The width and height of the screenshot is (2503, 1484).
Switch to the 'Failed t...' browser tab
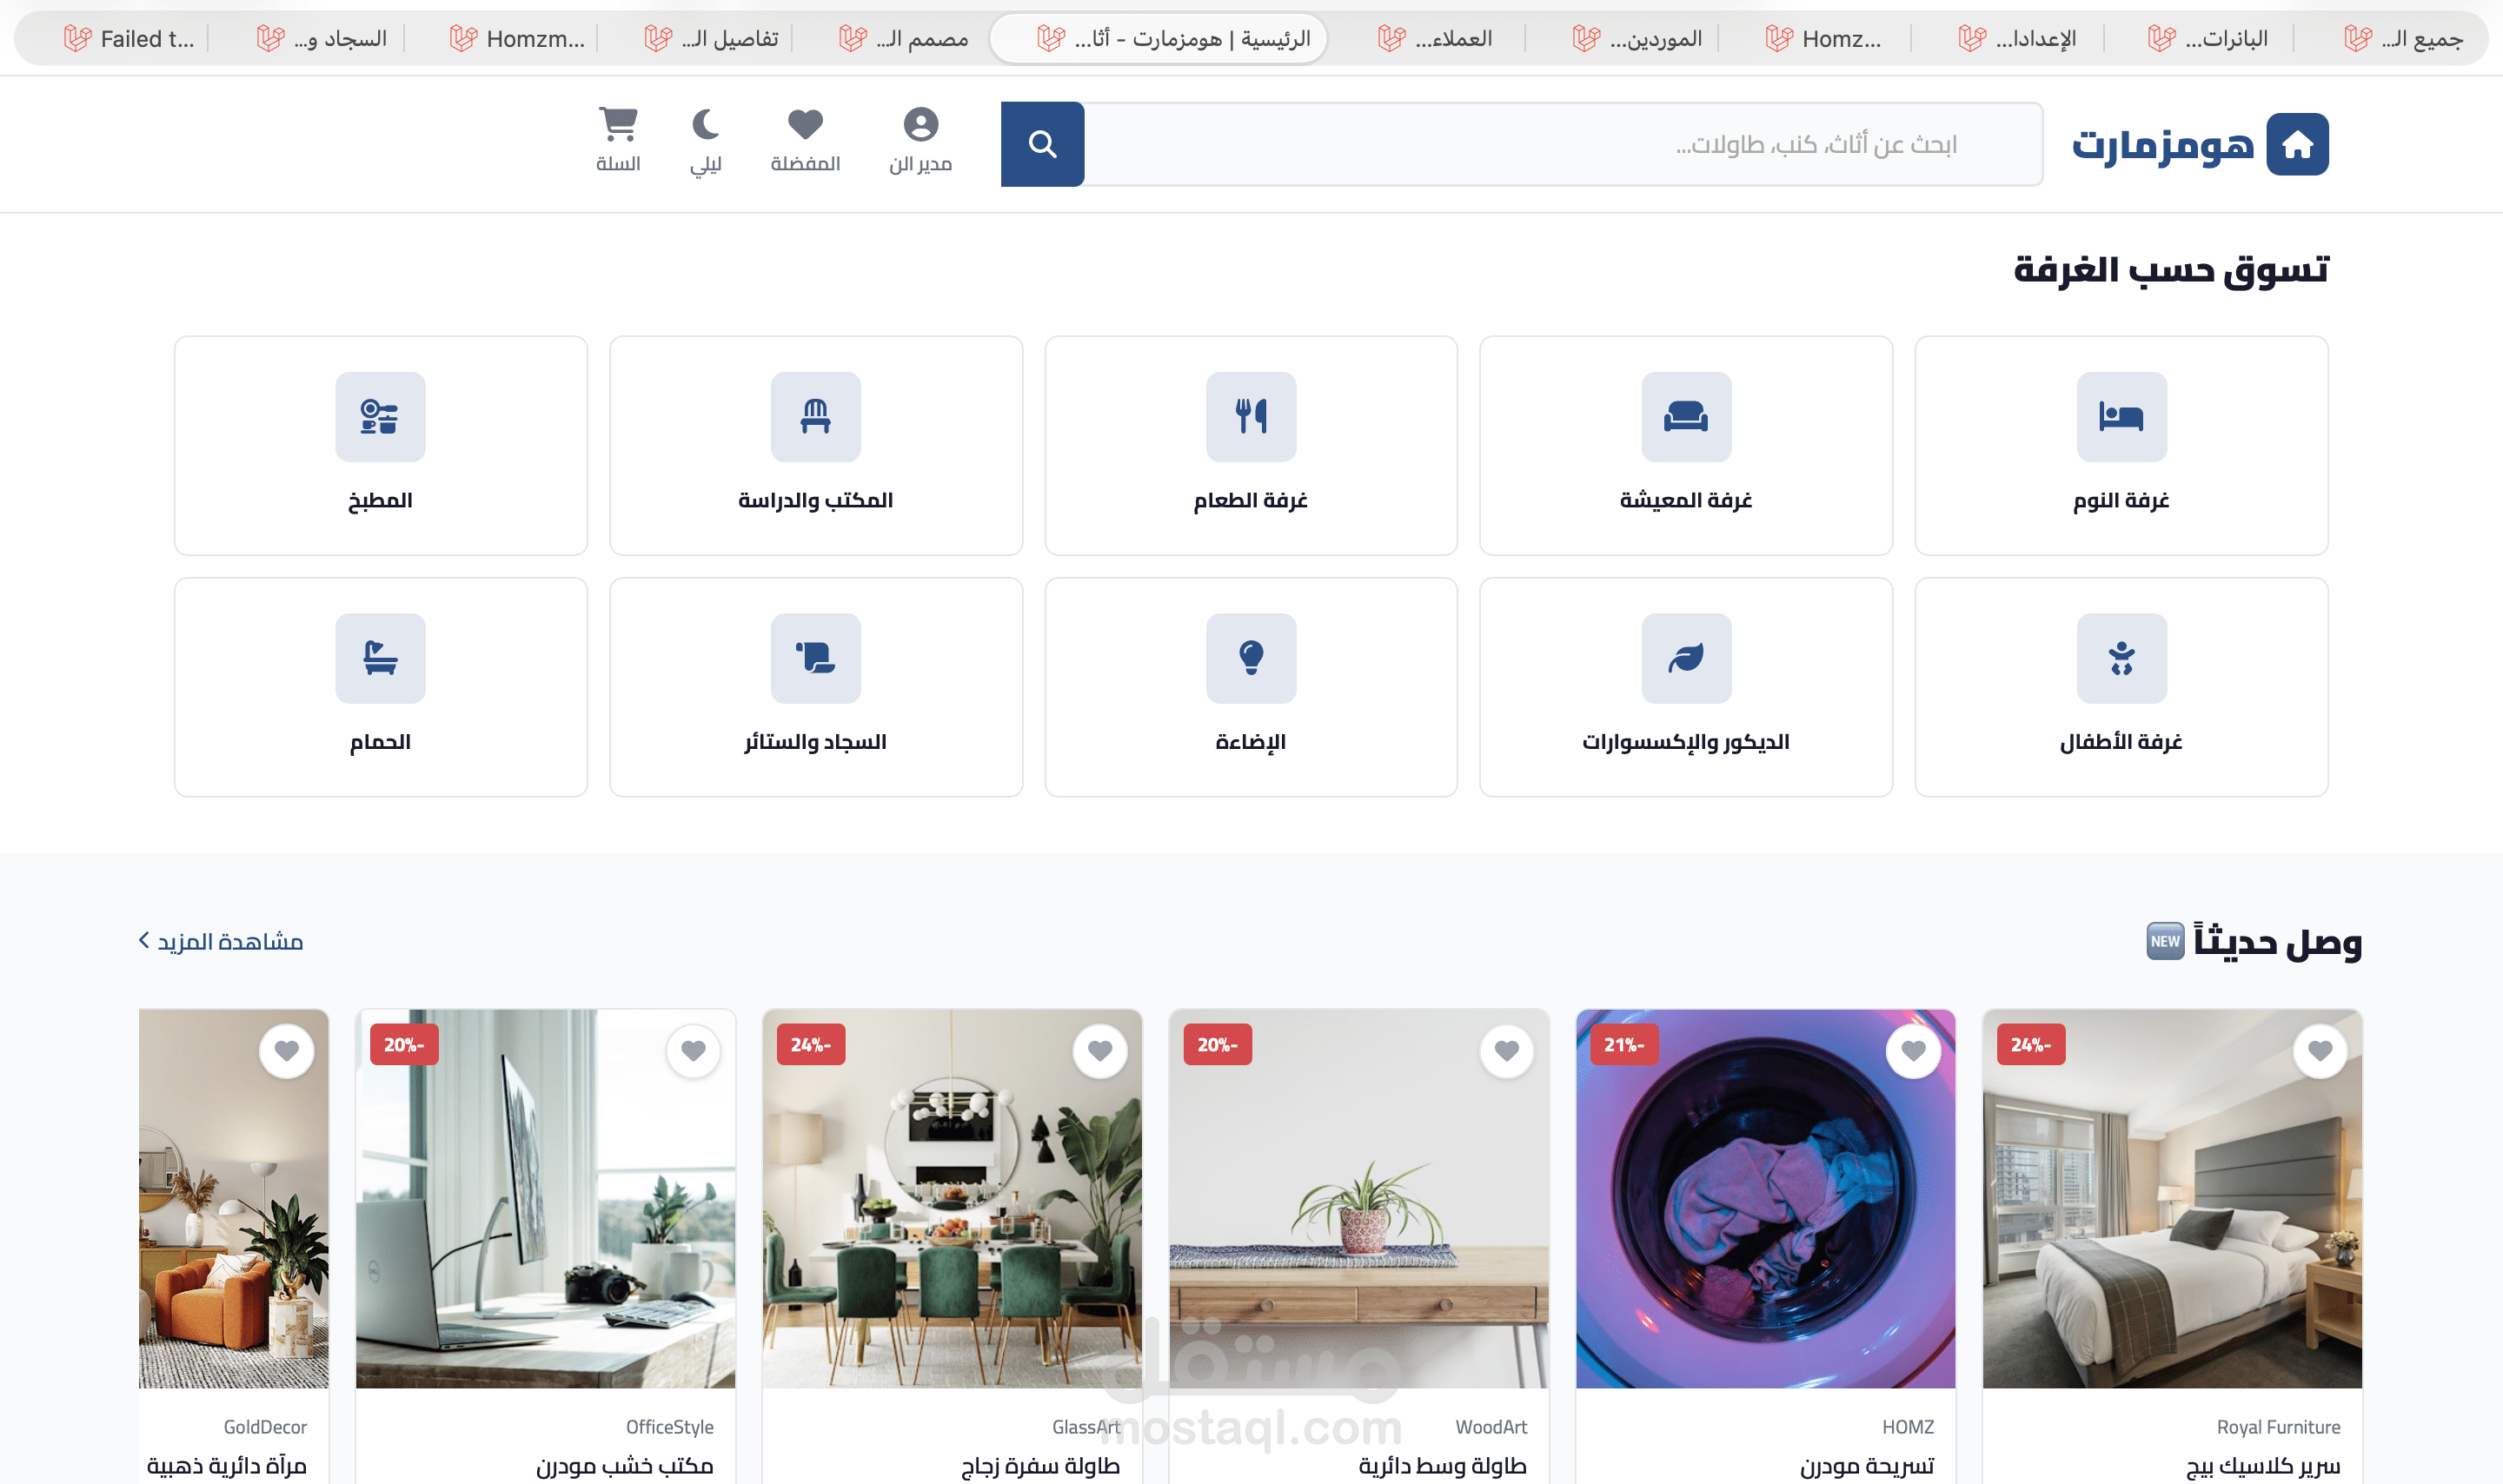click(130, 39)
